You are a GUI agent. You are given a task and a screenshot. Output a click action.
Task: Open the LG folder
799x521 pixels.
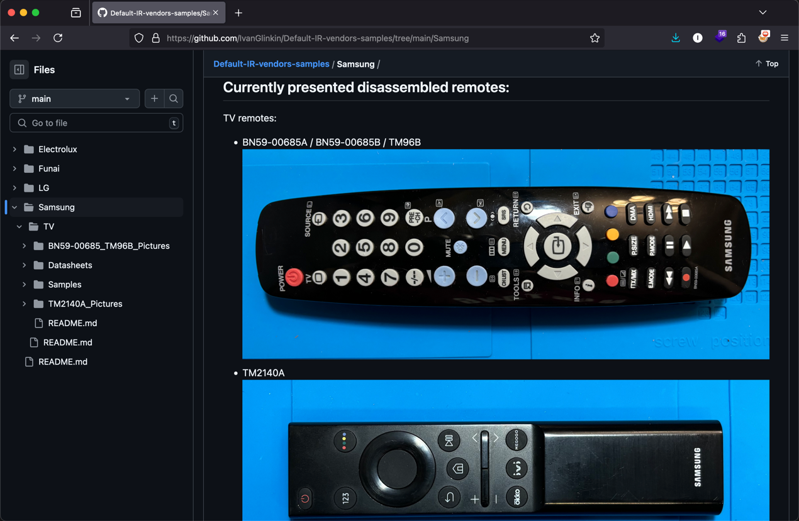pos(43,188)
